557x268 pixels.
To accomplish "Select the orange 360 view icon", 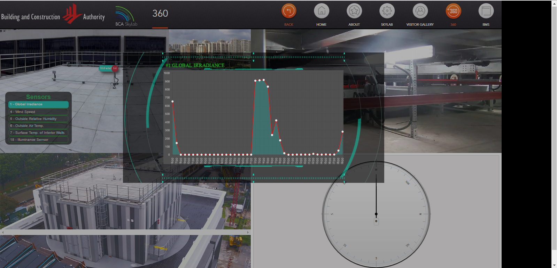I will pyautogui.click(x=453, y=11).
